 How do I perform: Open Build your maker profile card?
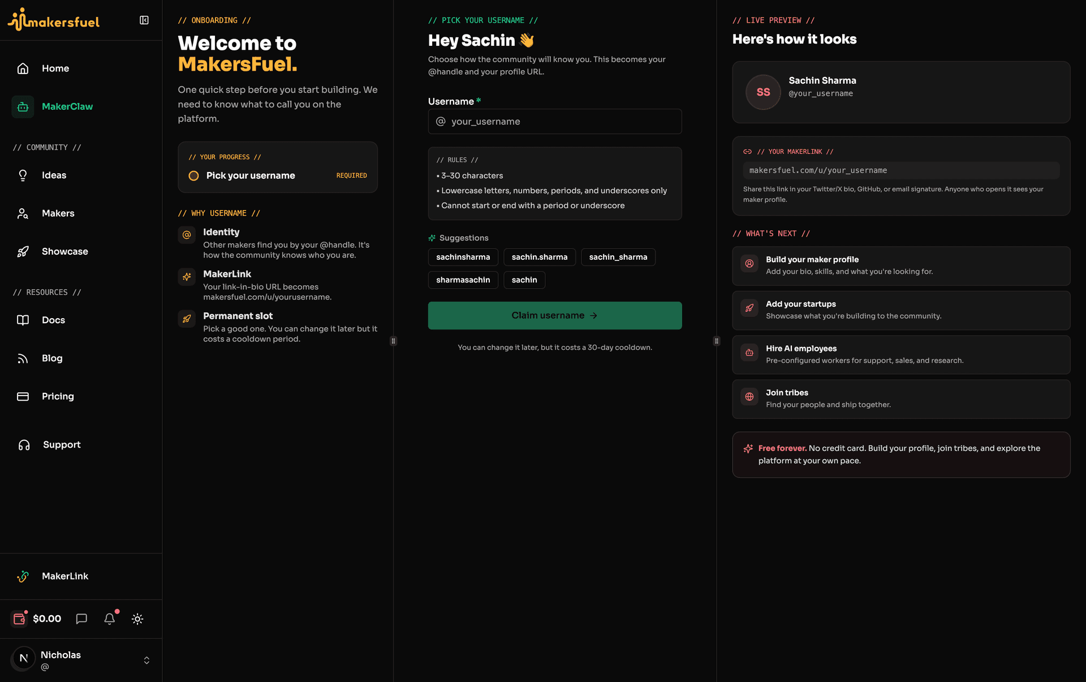[x=902, y=266]
